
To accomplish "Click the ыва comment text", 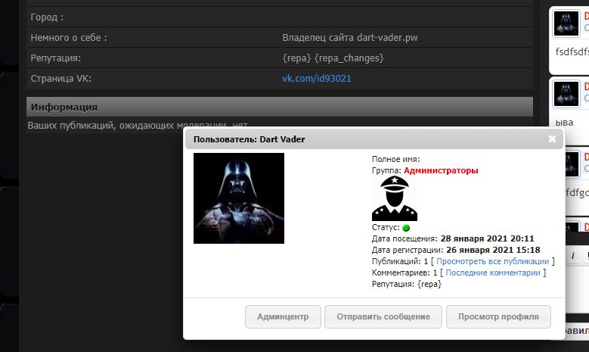I will tap(564, 123).
